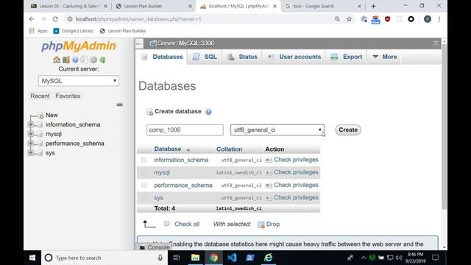
Task: Click the log out icon in sidebar
Action: (65, 60)
